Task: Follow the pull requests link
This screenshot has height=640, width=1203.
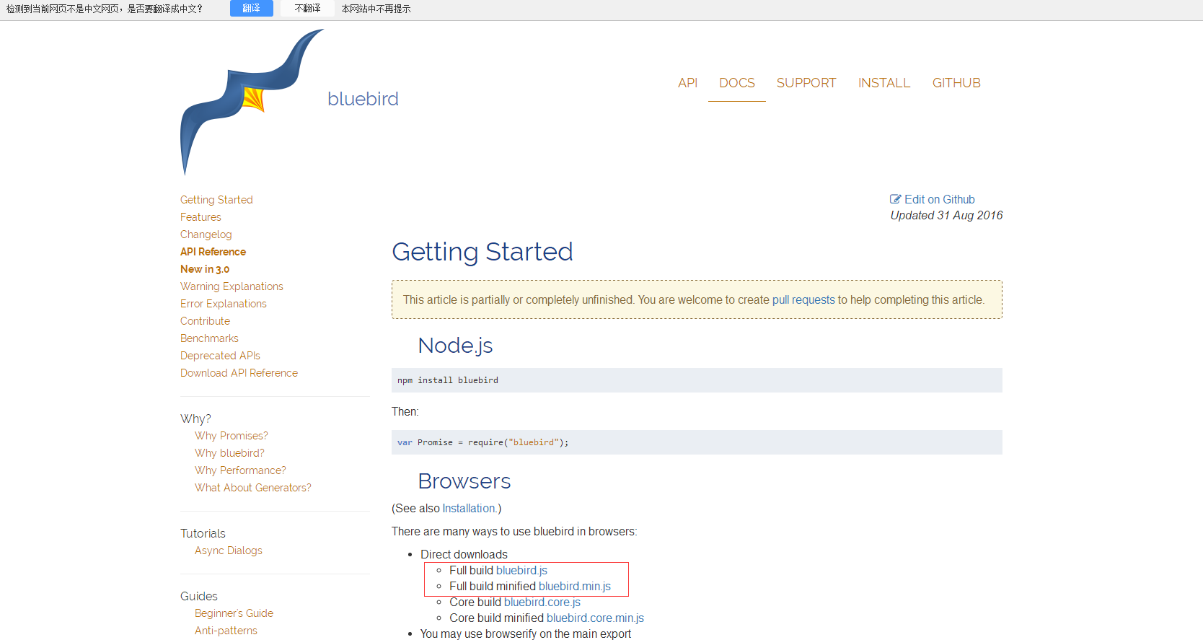Action: pos(803,299)
